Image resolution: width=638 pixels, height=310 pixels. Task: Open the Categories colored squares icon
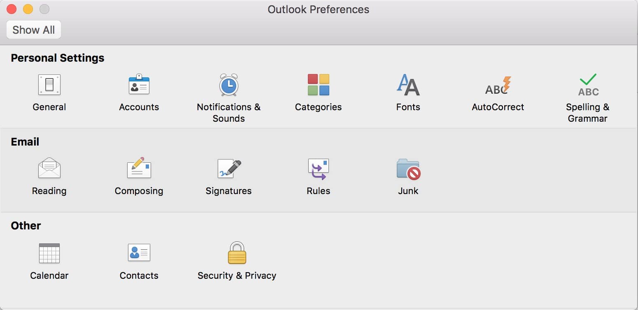point(318,85)
